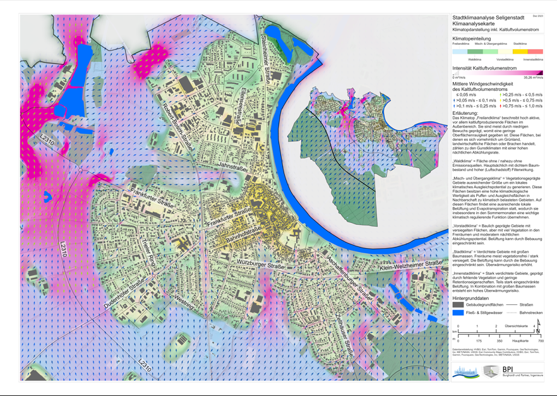Click the Bahnstrecken line symbol in the legend
557x396 pixels.
coord(512,313)
